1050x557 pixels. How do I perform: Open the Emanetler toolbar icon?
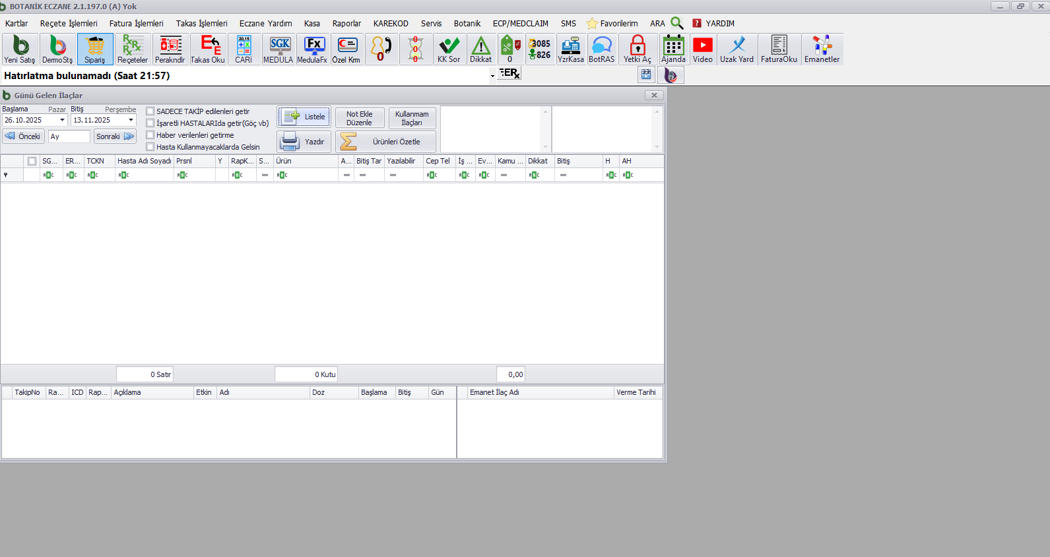pos(822,49)
